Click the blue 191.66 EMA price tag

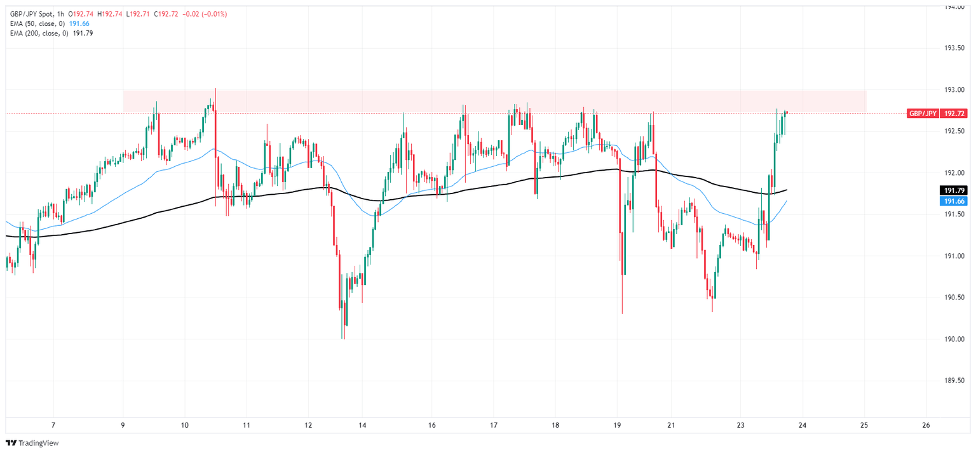953,201
